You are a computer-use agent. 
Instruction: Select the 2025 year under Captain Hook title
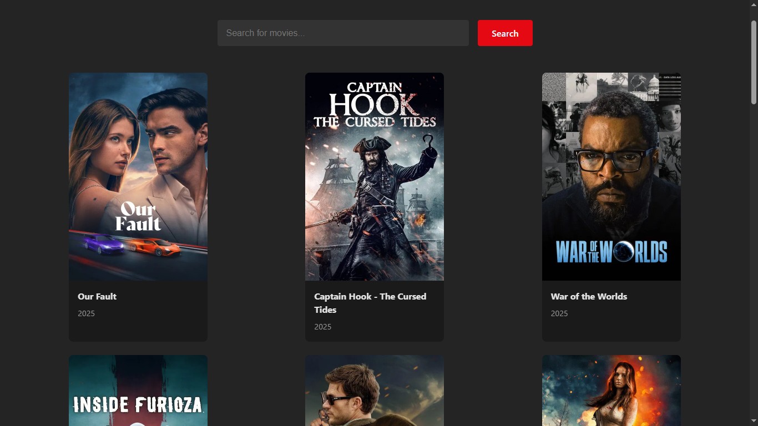tap(322, 327)
